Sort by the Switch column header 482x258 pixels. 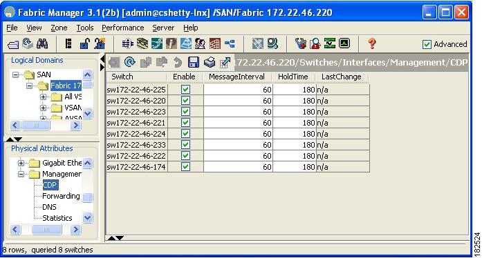tap(136, 77)
